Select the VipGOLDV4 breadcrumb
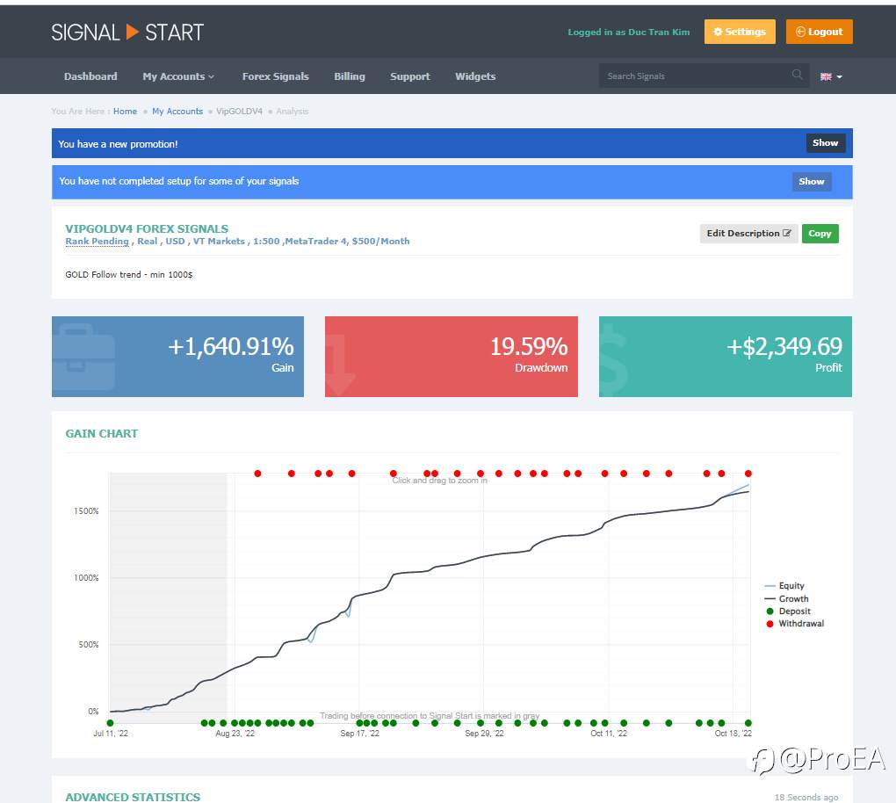Viewport: 896px width, 803px height. pyautogui.click(x=239, y=111)
